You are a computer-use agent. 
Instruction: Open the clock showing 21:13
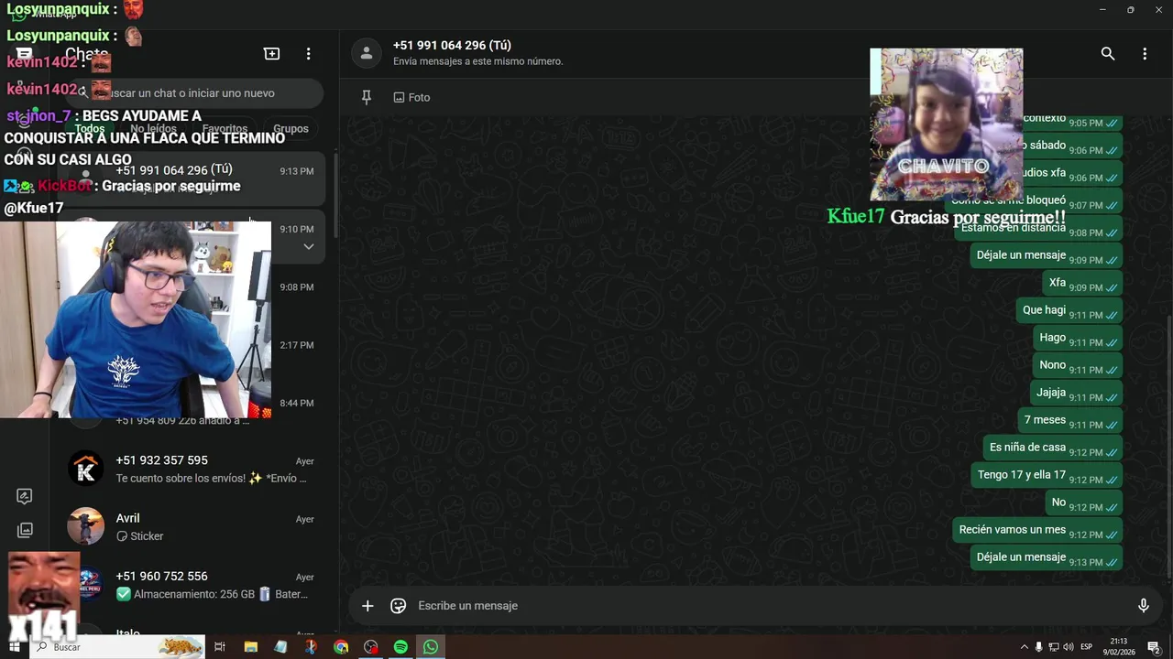coord(1119,647)
